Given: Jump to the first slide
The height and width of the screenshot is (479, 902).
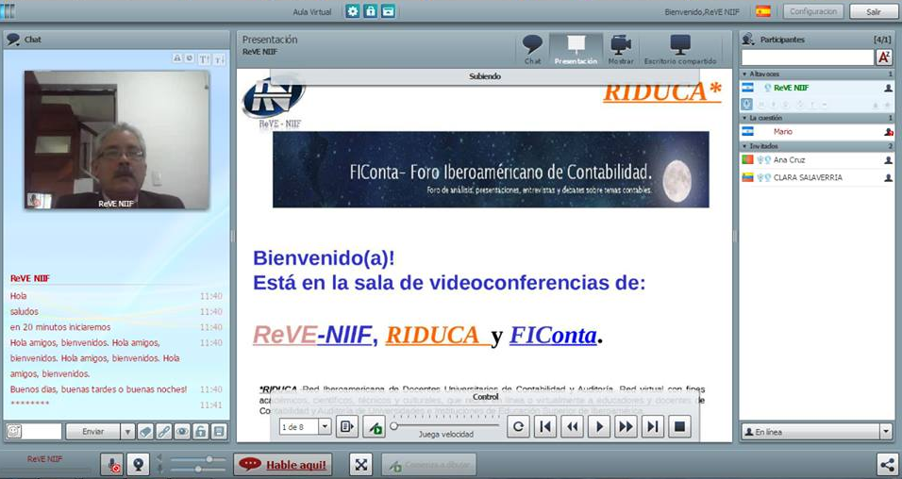Looking at the screenshot, I should 544,427.
